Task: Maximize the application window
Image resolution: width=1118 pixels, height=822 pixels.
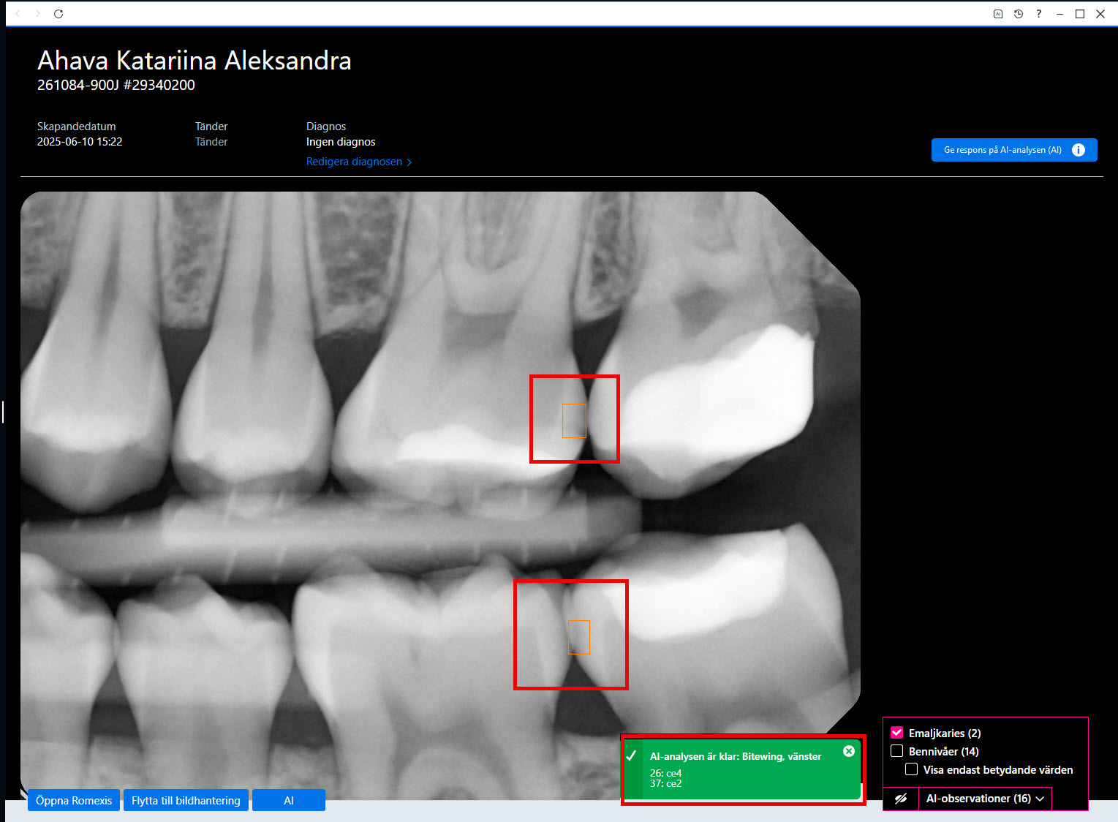Action: [x=1080, y=14]
